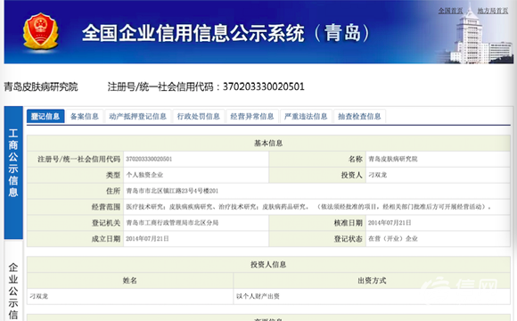Click the 登记状态 label cell
The height and width of the screenshot is (321, 517).
point(317,239)
